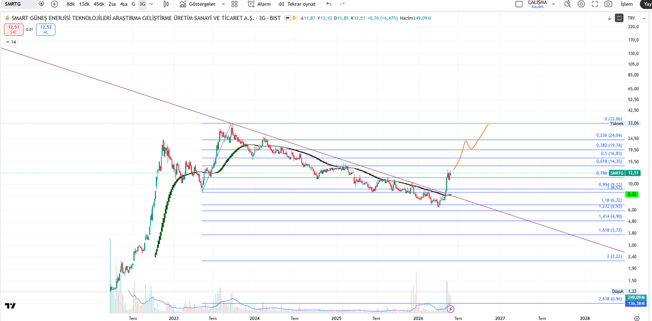Image resolution: width=652 pixels, height=321 pixels.
Task: Click the purple lightning event marker
Action: point(450,309)
